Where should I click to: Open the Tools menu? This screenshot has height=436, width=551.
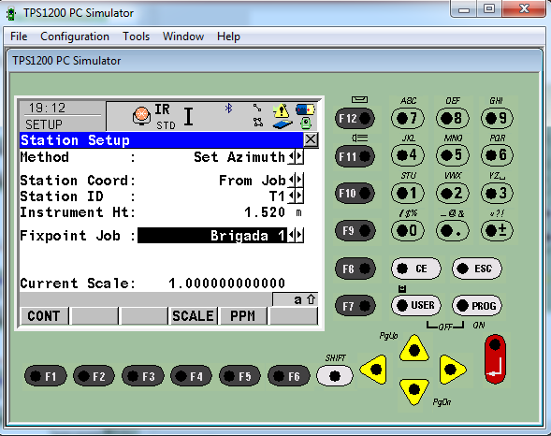tap(136, 36)
